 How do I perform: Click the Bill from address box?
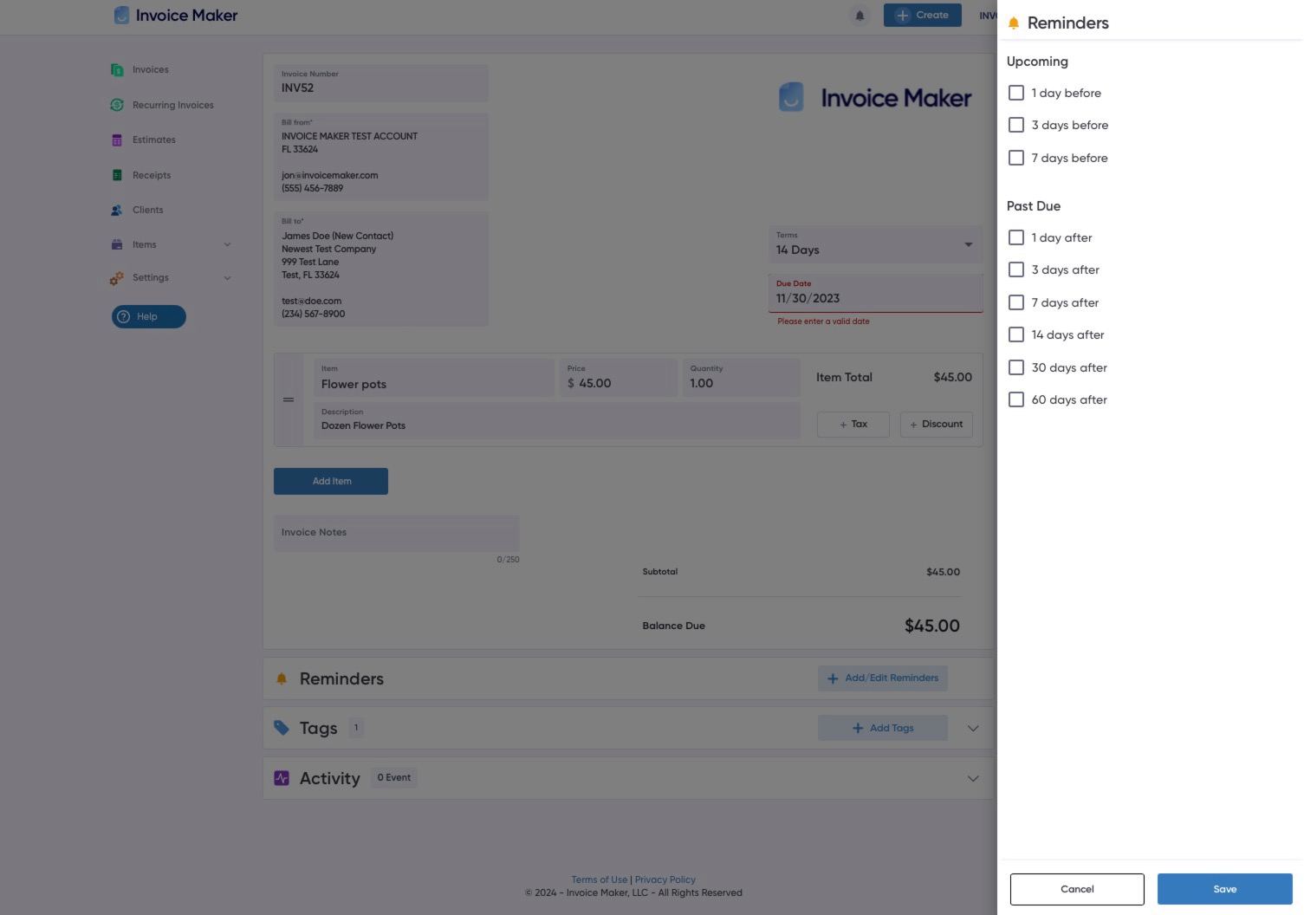(381, 157)
